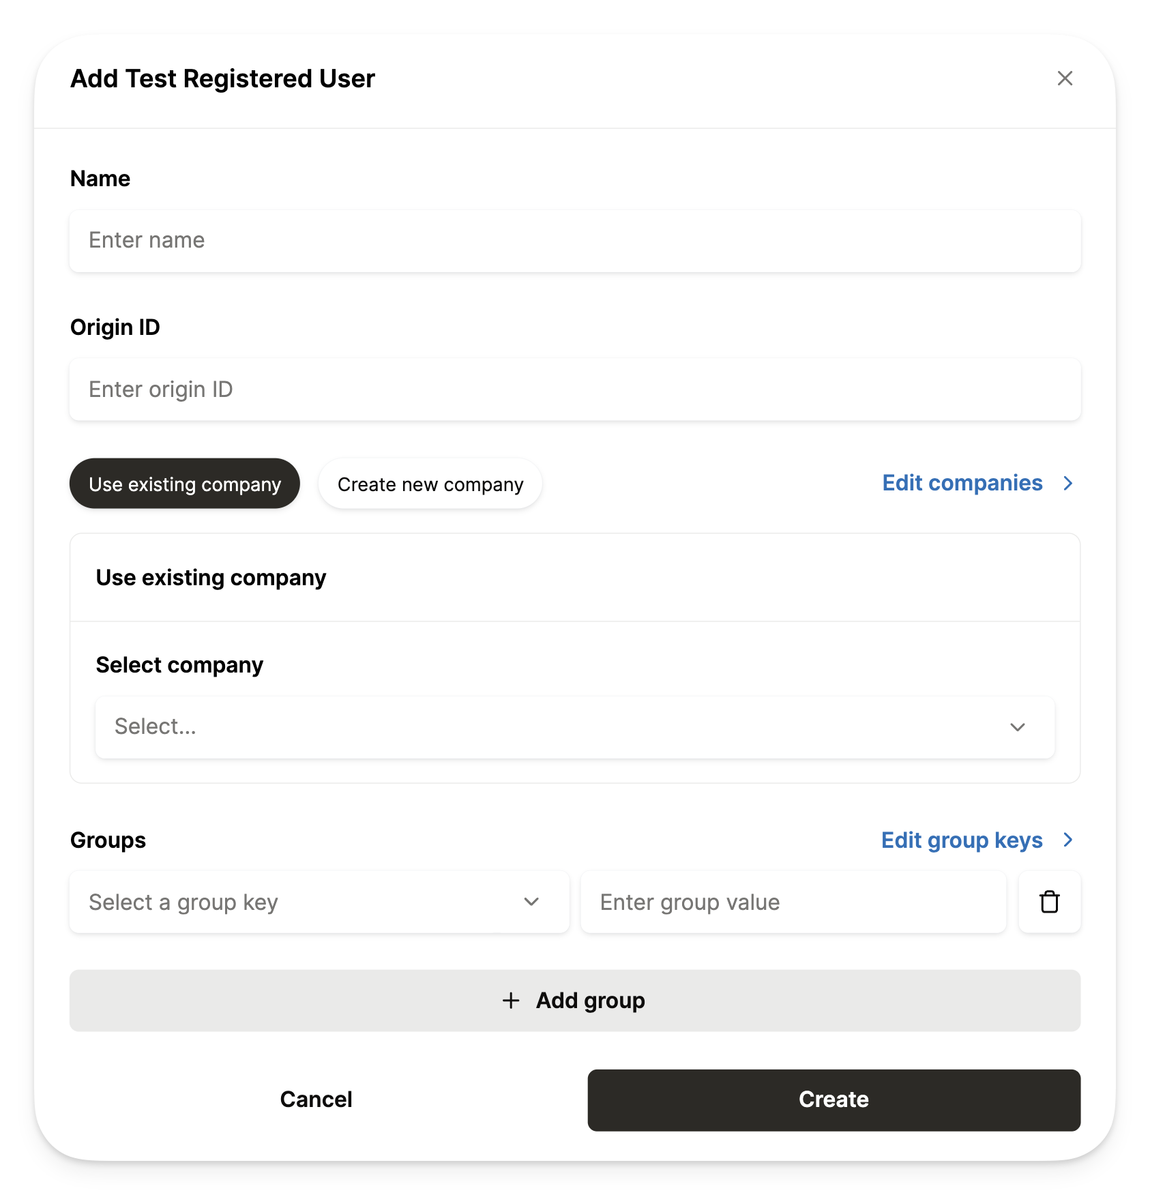
Task: Open the Edit group keys link
Action: [x=962, y=840]
